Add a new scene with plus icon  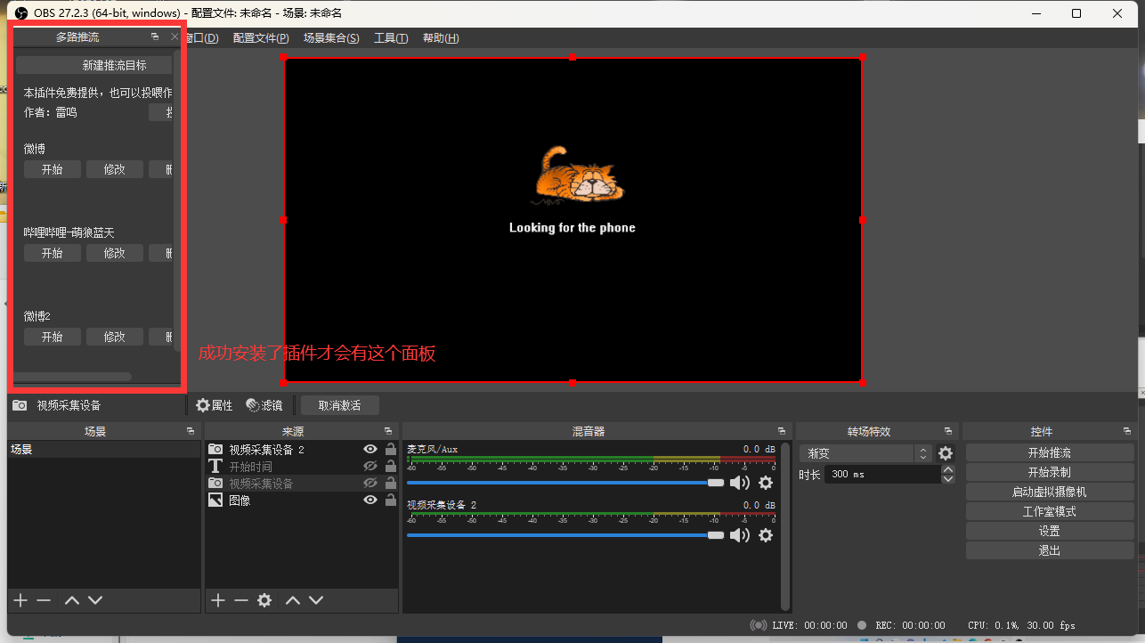tap(20, 600)
